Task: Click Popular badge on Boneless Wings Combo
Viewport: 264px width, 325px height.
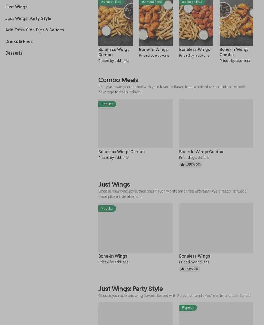Action: [107, 104]
